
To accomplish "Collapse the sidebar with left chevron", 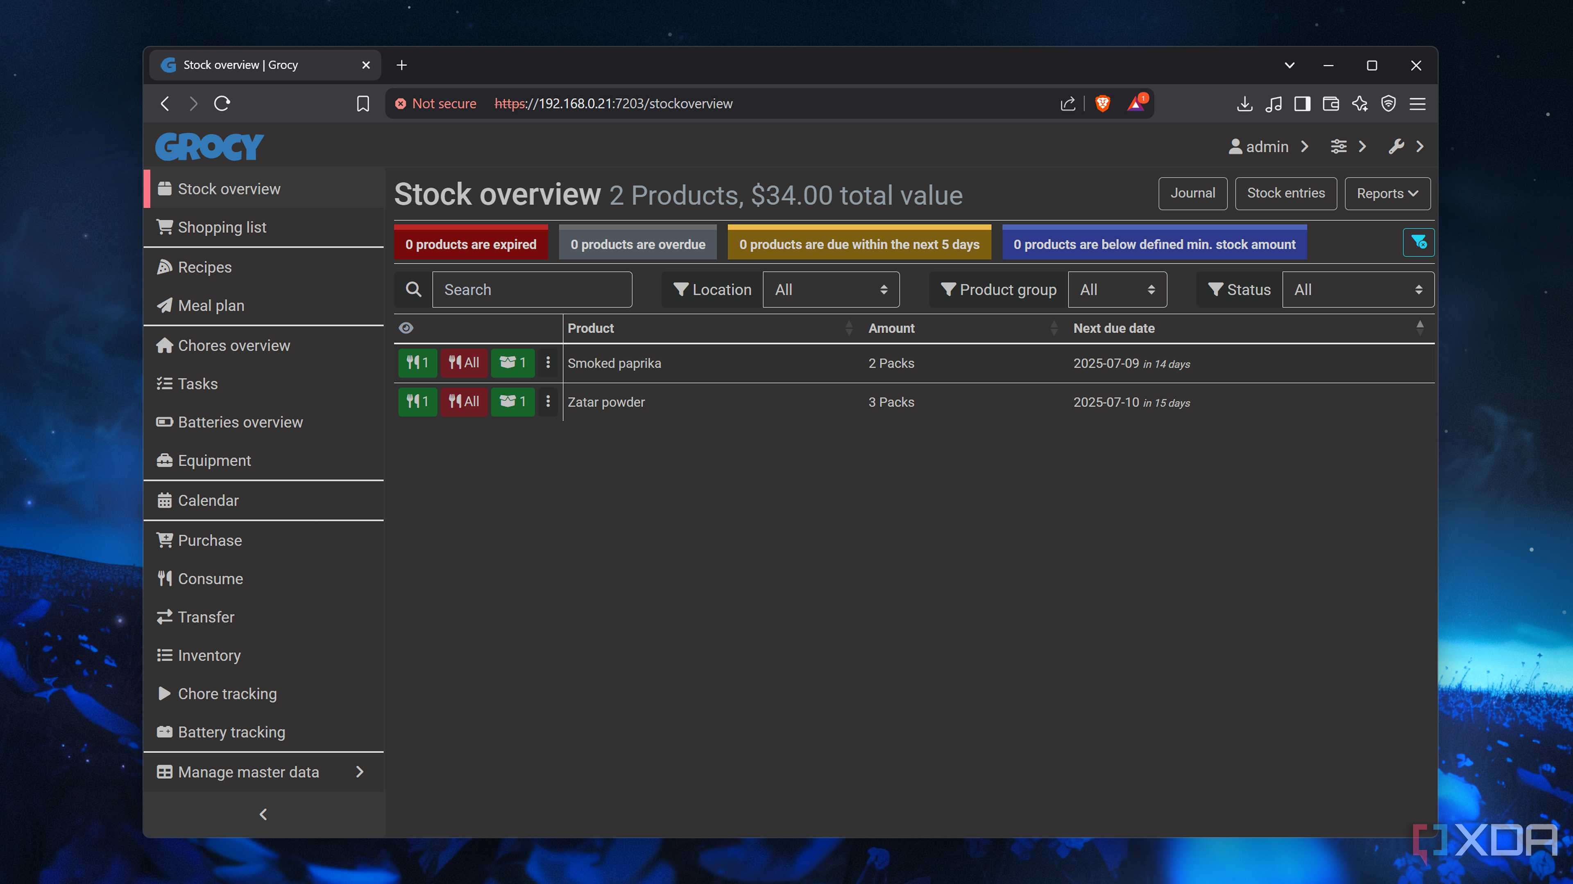I will [x=263, y=814].
